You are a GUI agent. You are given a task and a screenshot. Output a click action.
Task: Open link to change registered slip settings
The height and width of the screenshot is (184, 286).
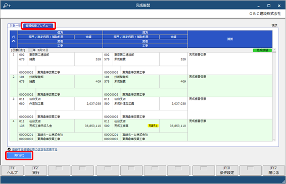point(35,149)
